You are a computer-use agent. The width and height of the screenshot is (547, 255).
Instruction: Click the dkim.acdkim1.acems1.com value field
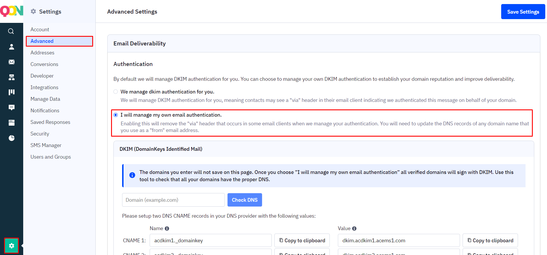coord(399,241)
